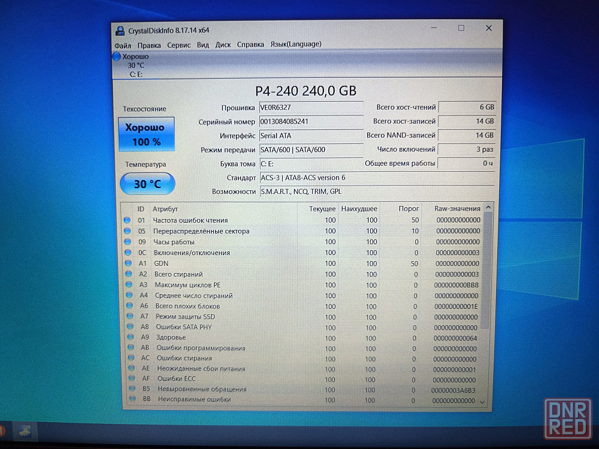Click the P4-240 240,0 GB disk title
The image size is (599, 449).
(x=305, y=91)
